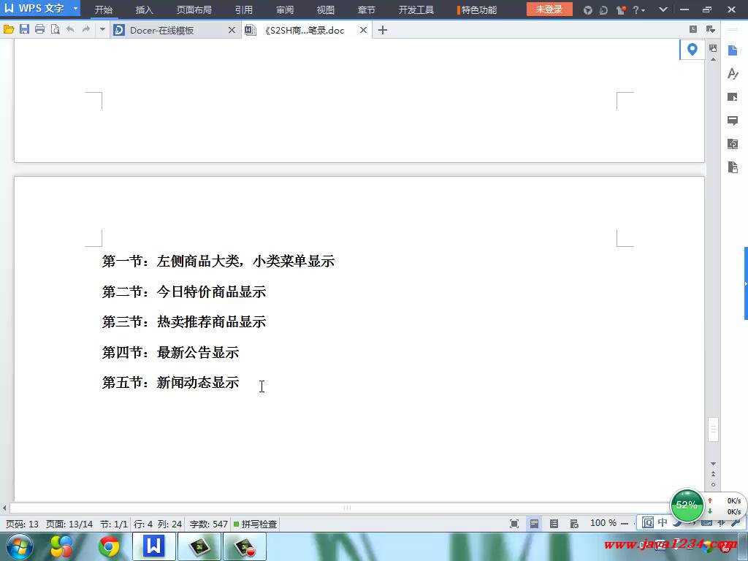Open the 100 % zoom level
The width and height of the screenshot is (748, 561).
603,523
